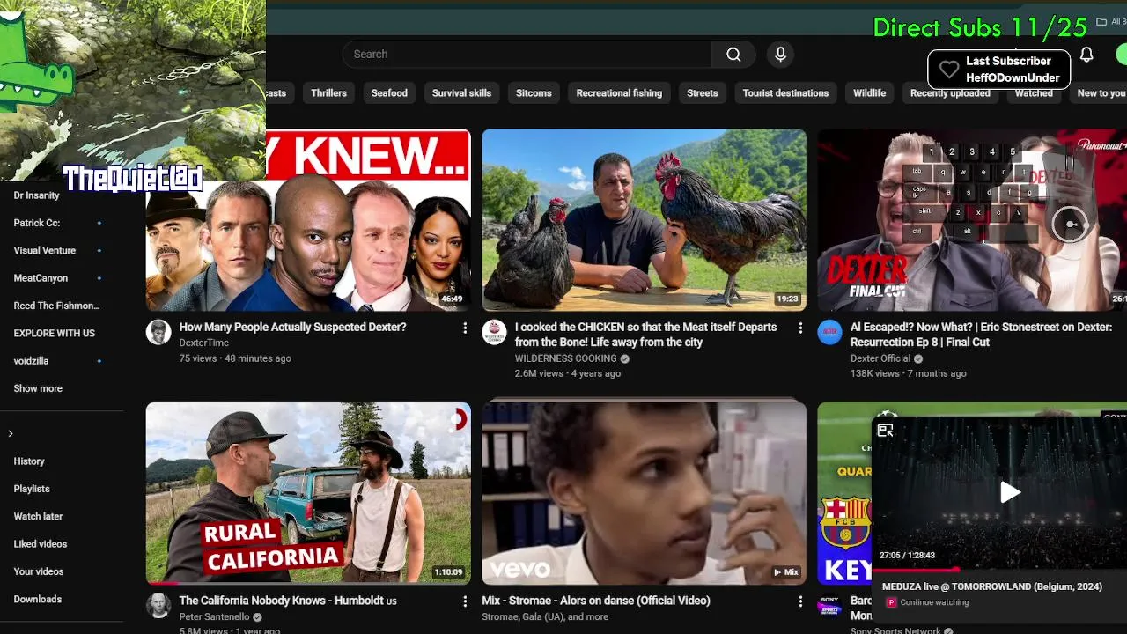Image resolution: width=1127 pixels, height=634 pixels.
Task: Open Peter Santenello channel avatar
Action: [158, 605]
